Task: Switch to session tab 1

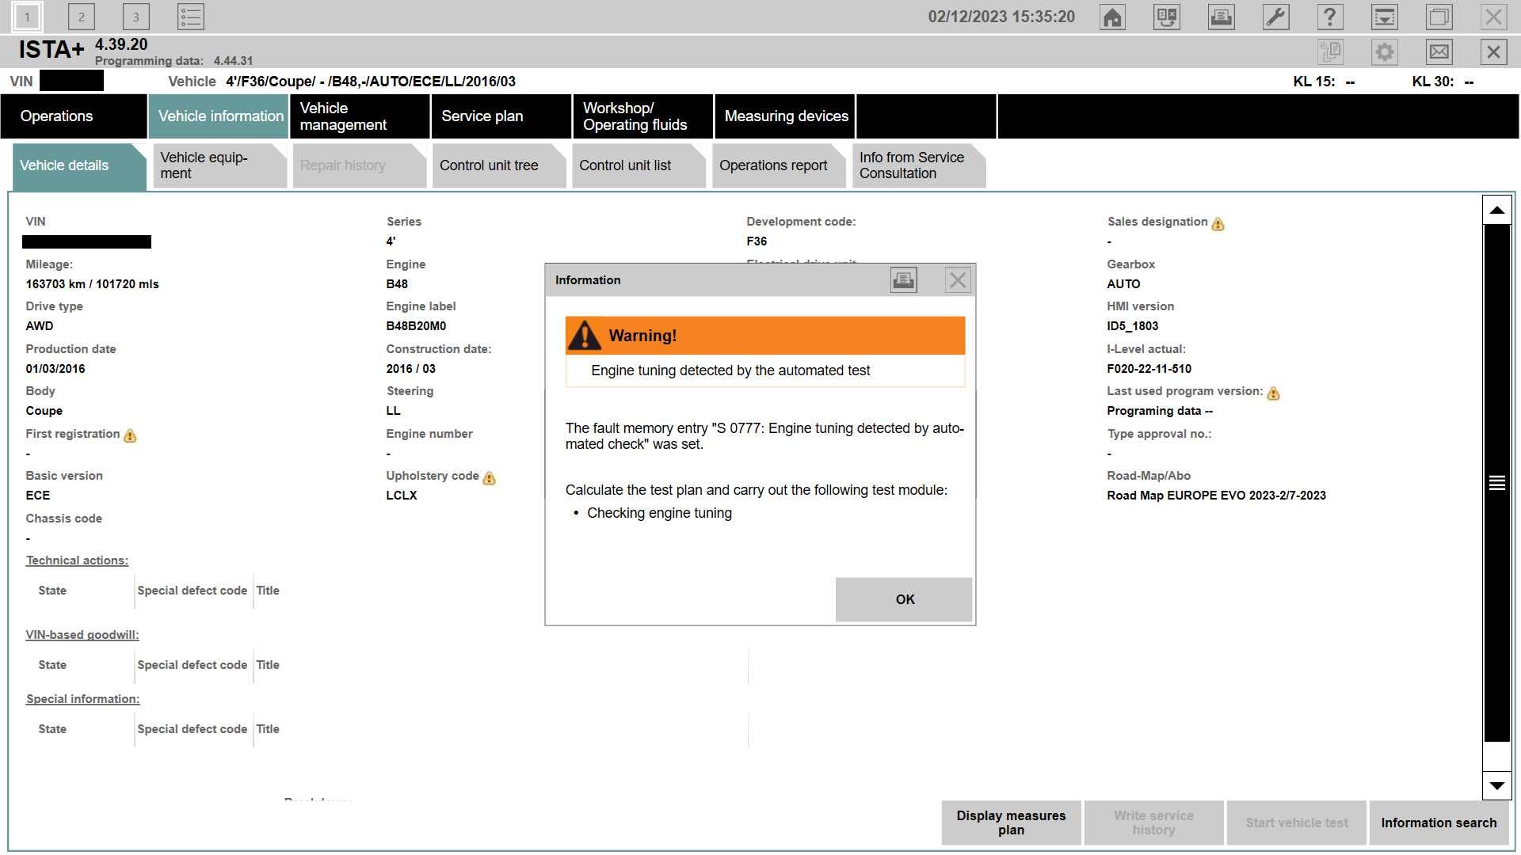Action: [27, 17]
